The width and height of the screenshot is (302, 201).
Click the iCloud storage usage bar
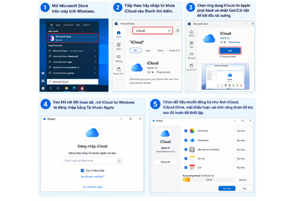coord(208,180)
